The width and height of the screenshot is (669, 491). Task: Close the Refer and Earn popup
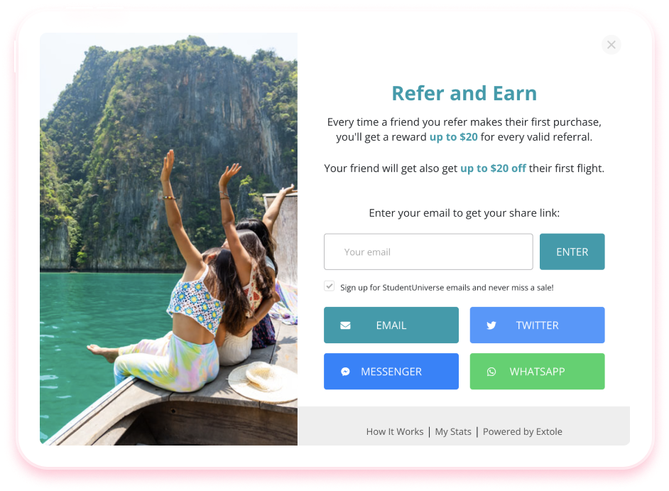[611, 45]
